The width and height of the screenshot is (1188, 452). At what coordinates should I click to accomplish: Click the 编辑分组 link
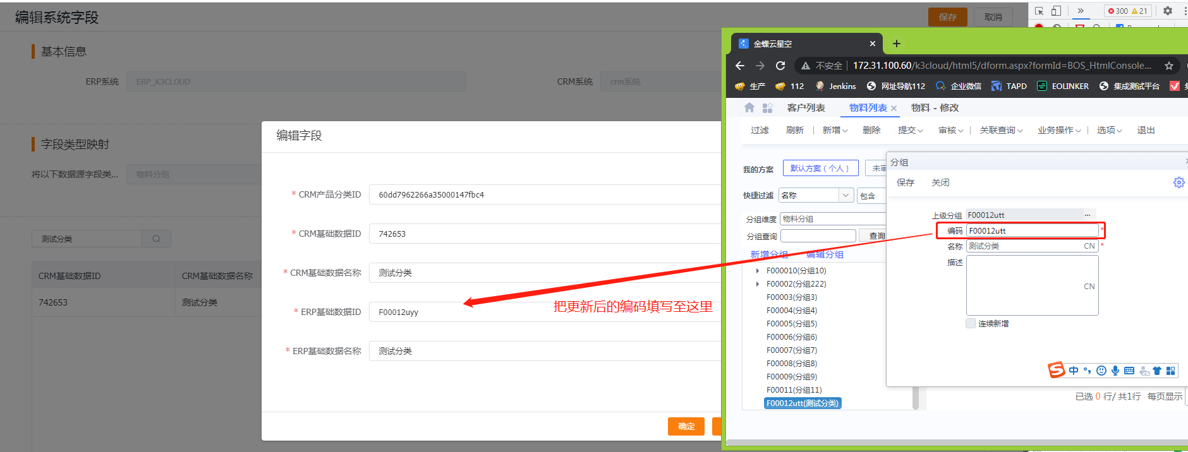[x=825, y=254]
